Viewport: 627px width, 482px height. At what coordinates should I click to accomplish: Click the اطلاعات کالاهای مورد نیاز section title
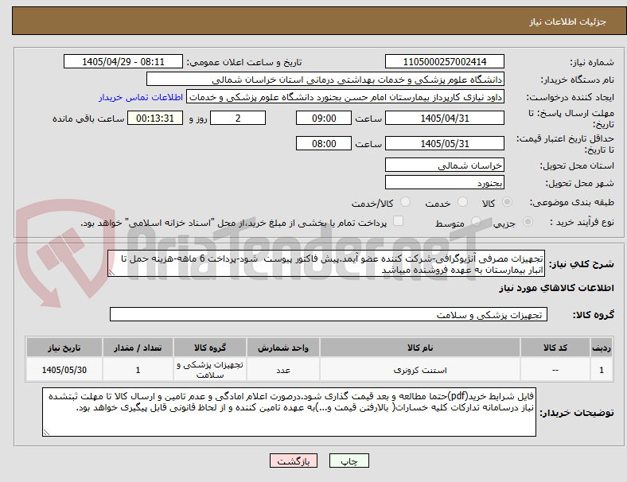click(x=556, y=288)
